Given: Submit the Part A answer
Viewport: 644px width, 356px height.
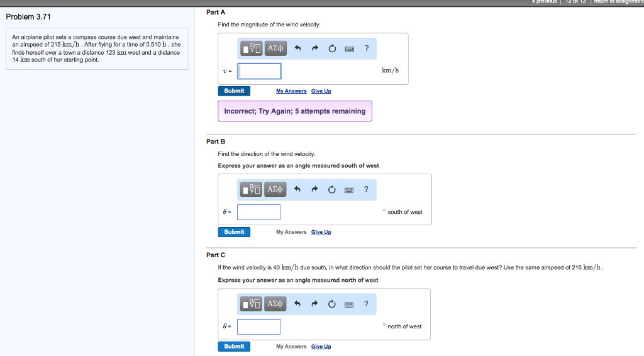Looking at the screenshot, I should pyautogui.click(x=234, y=91).
